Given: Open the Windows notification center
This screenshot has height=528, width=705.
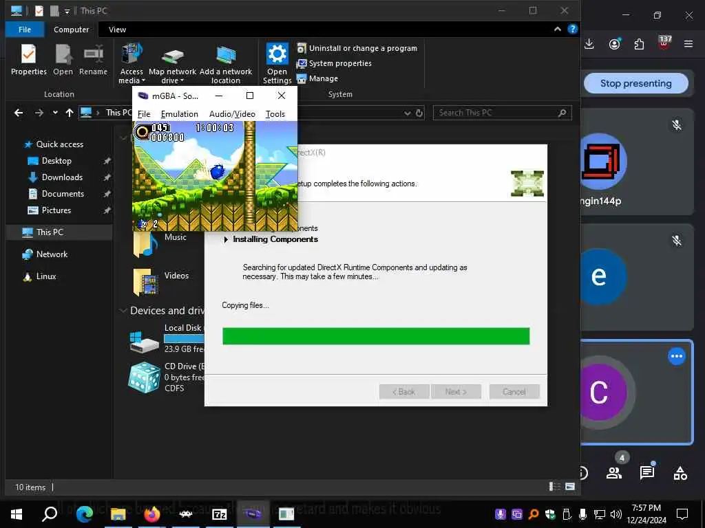Looking at the screenshot, I should pyautogui.click(x=682, y=514).
